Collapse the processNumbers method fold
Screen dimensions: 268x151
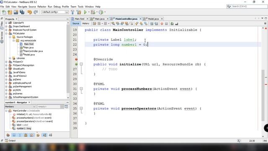click(81, 89)
